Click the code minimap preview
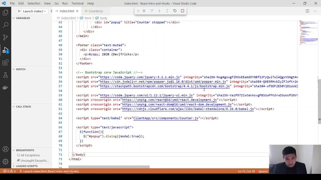 tap(308, 32)
